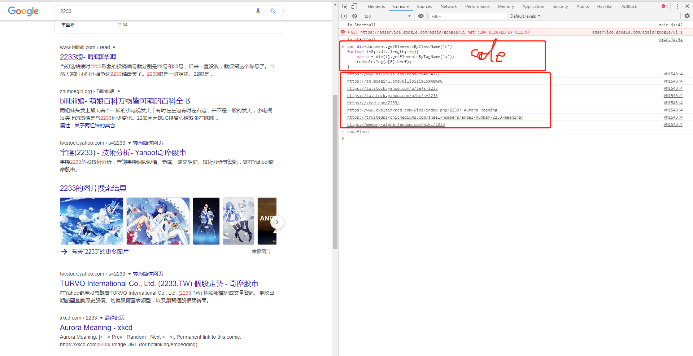This screenshot has height=356, width=693.
Task: Toggle the device toolbar icon
Action: (x=354, y=6)
